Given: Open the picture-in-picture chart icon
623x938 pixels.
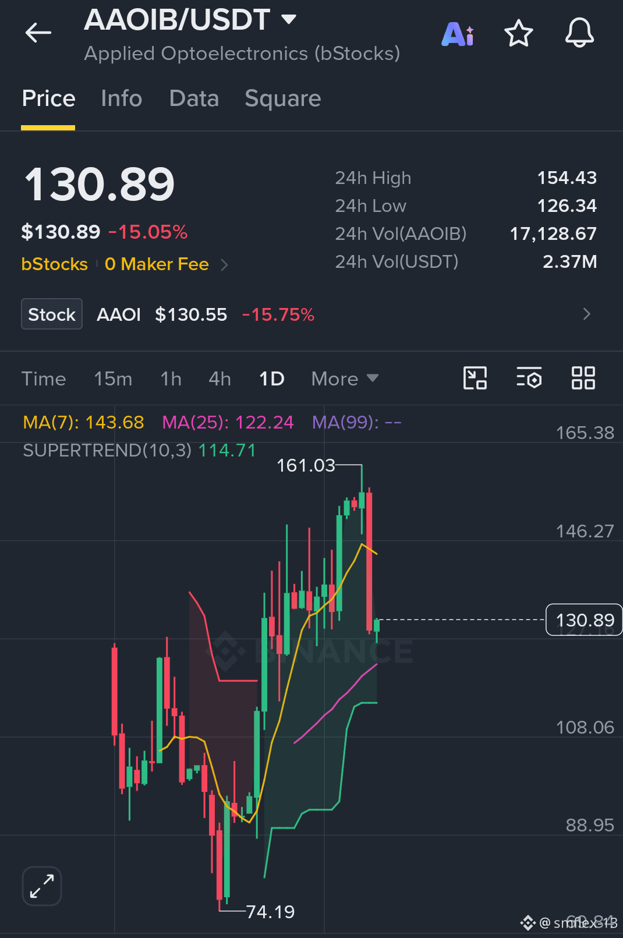Looking at the screenshot, I should pos(475,378).
